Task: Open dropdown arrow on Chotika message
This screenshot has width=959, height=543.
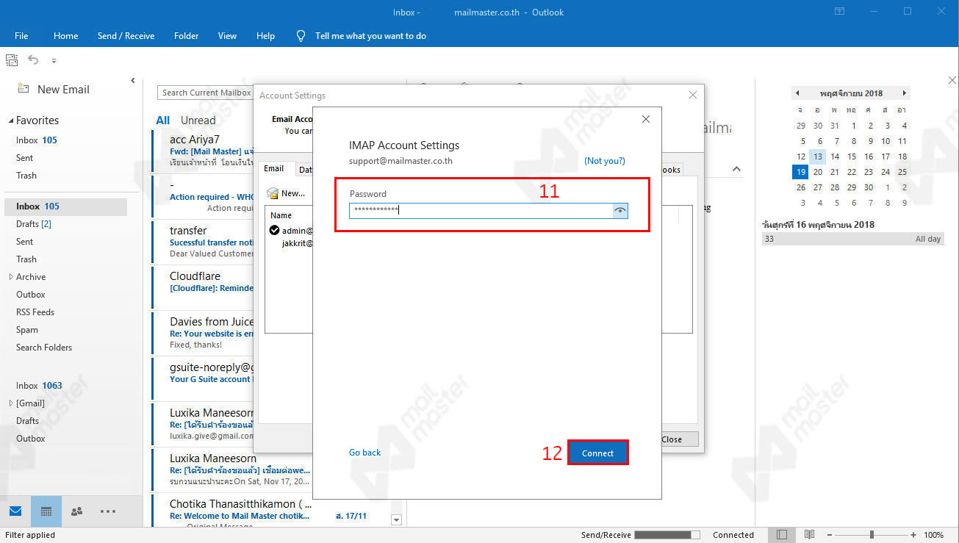Action: click(397, 519)
